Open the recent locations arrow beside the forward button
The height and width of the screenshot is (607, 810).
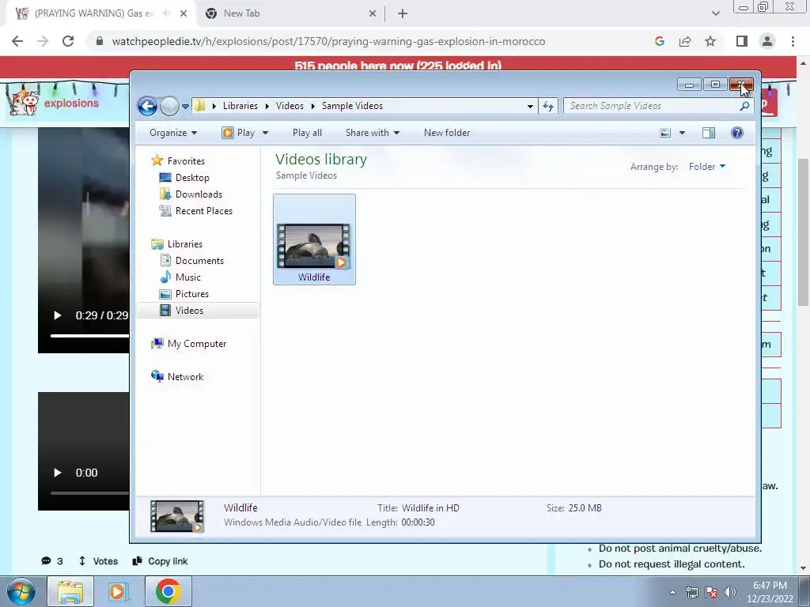185,107
